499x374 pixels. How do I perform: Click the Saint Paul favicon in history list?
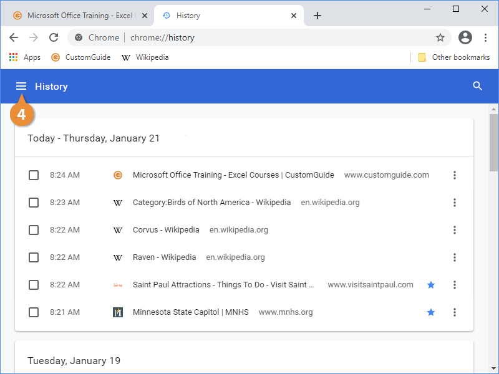point(118,285)
